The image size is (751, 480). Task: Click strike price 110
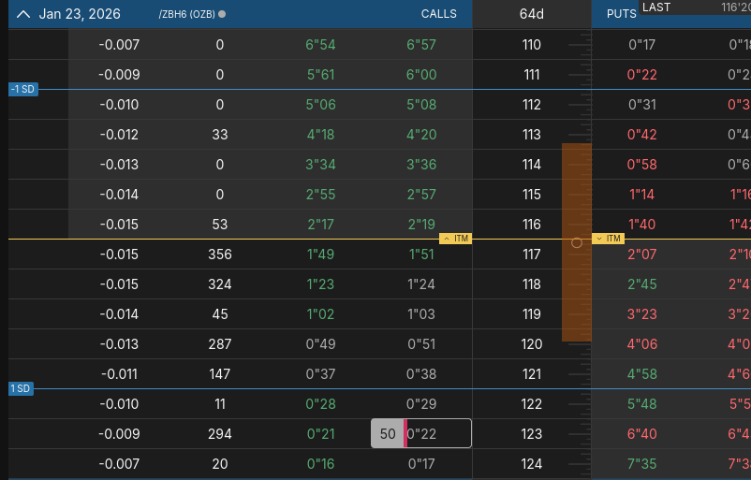532,45
